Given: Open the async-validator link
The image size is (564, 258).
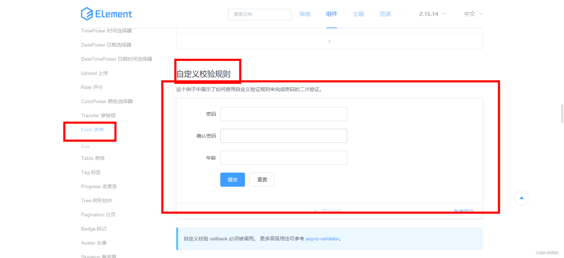Looking at the screenshot, I should 322,239.
